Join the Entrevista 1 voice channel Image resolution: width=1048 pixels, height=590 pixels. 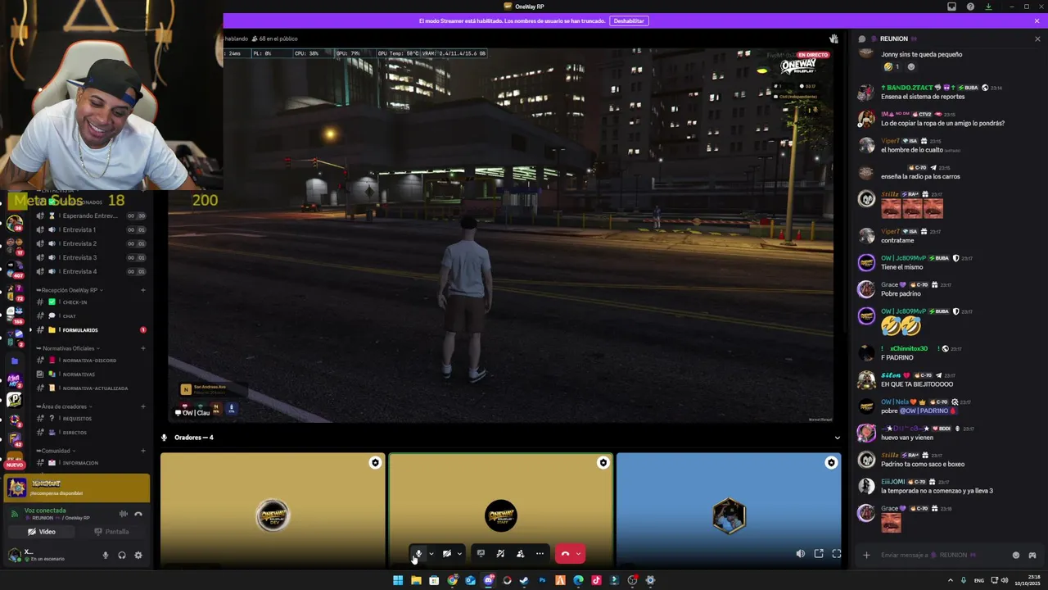pos(91,229)
